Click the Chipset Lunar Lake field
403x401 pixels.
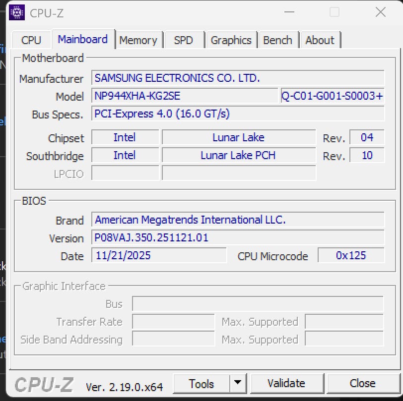click(239, 138)
